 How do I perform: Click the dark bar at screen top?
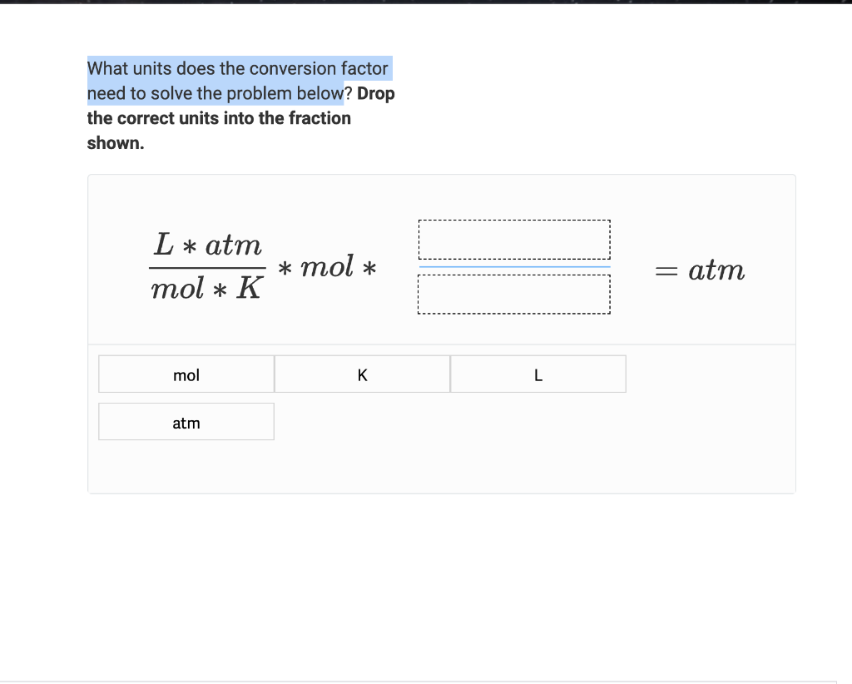click(426, 4)
